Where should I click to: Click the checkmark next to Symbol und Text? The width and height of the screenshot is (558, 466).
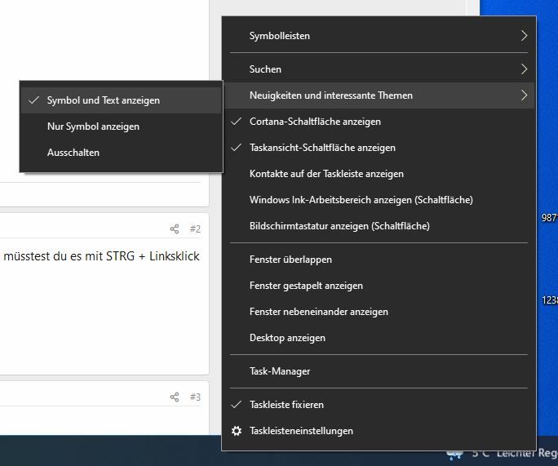(33, 100)
